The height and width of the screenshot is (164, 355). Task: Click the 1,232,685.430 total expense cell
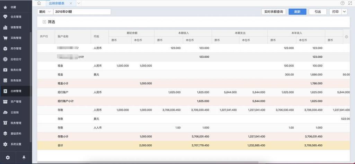pyautogui.click(x=256, y=145)
